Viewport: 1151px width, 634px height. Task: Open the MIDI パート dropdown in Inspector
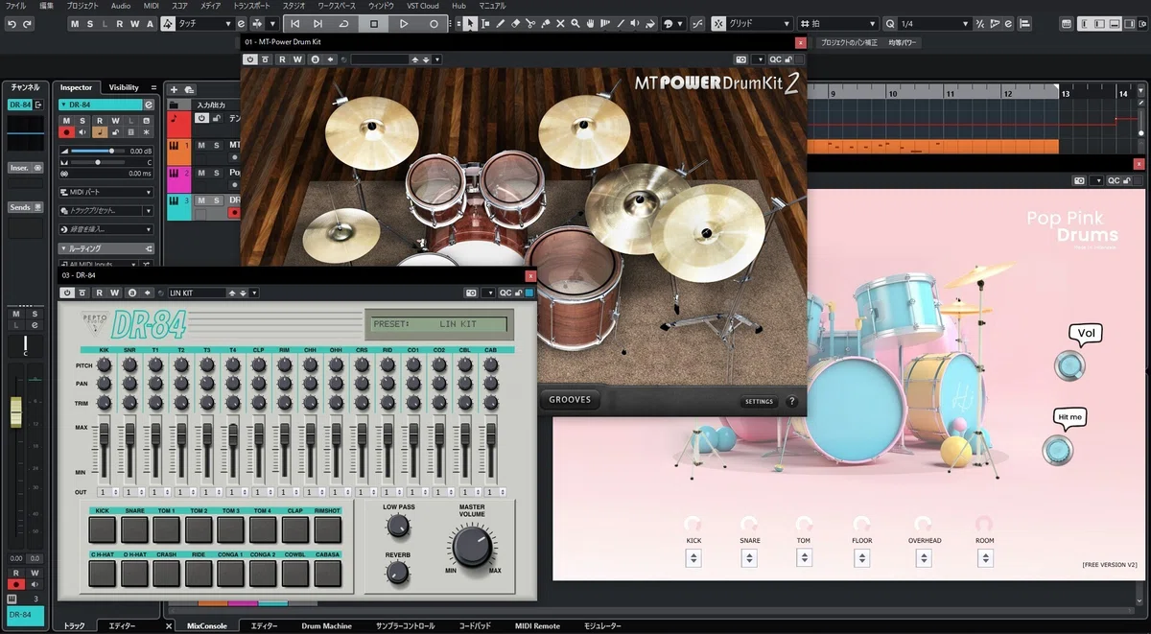106,192
